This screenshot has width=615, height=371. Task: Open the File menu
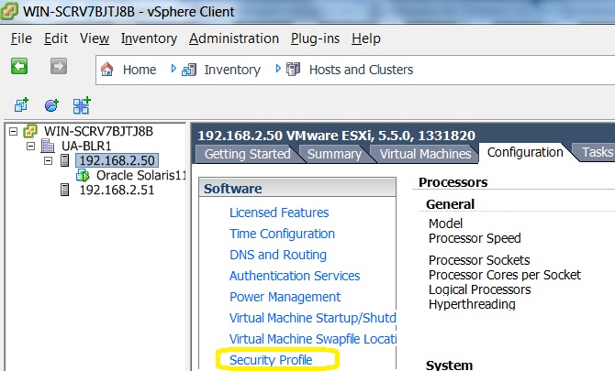(21, 38)
